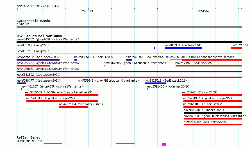Click nsv6326516 (Sedlazeck2020) blue bar
This screenshot has width=250, height=147.
click(155, 83)
